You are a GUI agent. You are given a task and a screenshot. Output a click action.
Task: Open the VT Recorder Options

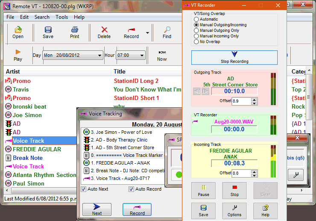234,211
